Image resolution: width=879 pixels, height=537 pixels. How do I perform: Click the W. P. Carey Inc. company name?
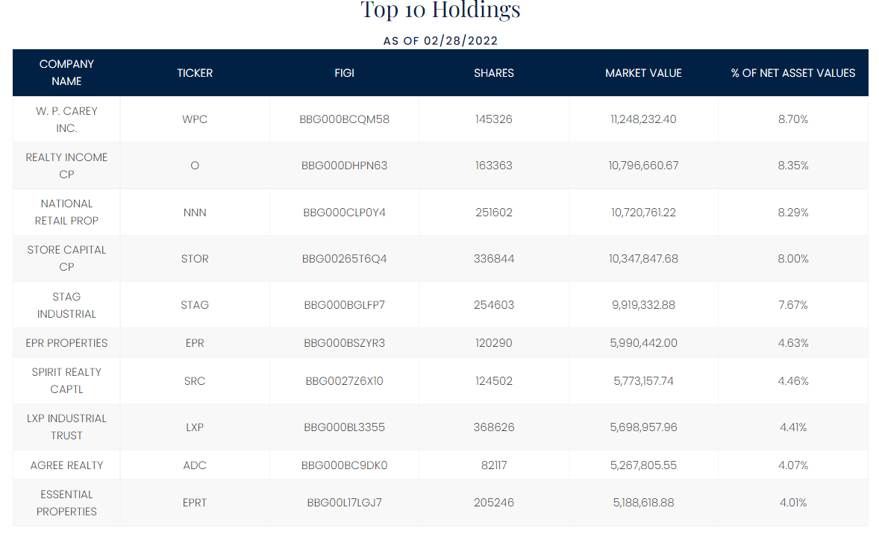tap(66, 119)
